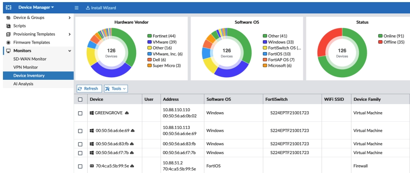Viewport: 410px width, 173px height.
Task: Click the Offline (35) red legend swatch
Action: 381,42
